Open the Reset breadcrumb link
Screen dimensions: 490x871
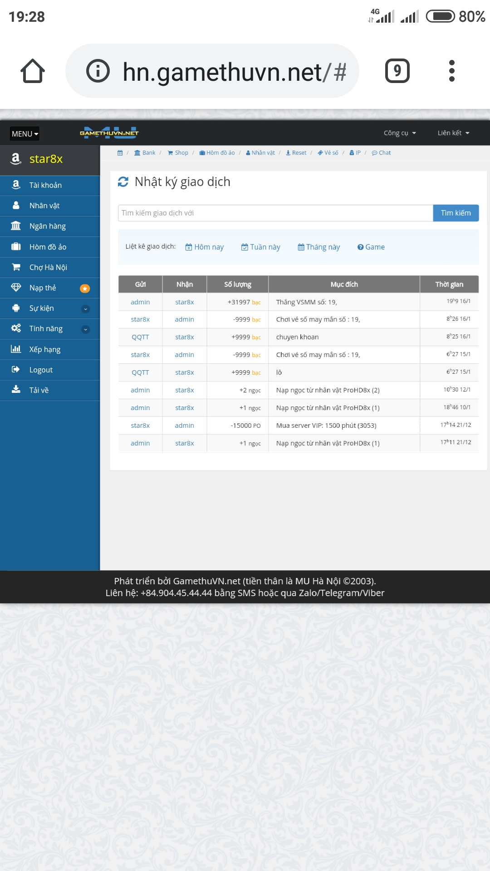[296, 153]
